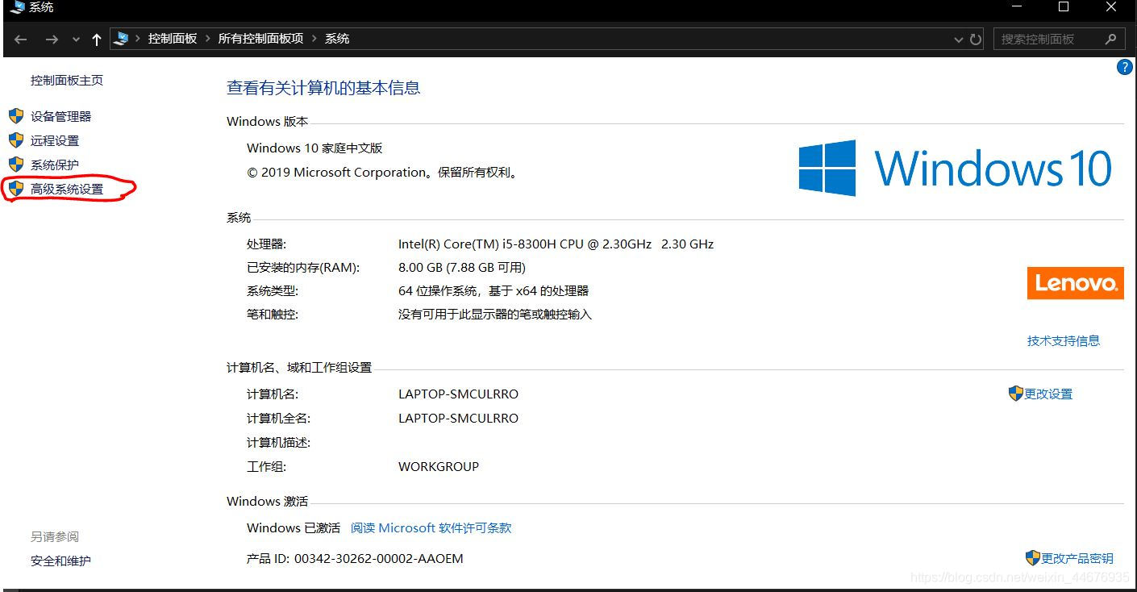Click the Windows 10 logo
The height and width of the screenshot is (592, 1137).
pos(956,169)
